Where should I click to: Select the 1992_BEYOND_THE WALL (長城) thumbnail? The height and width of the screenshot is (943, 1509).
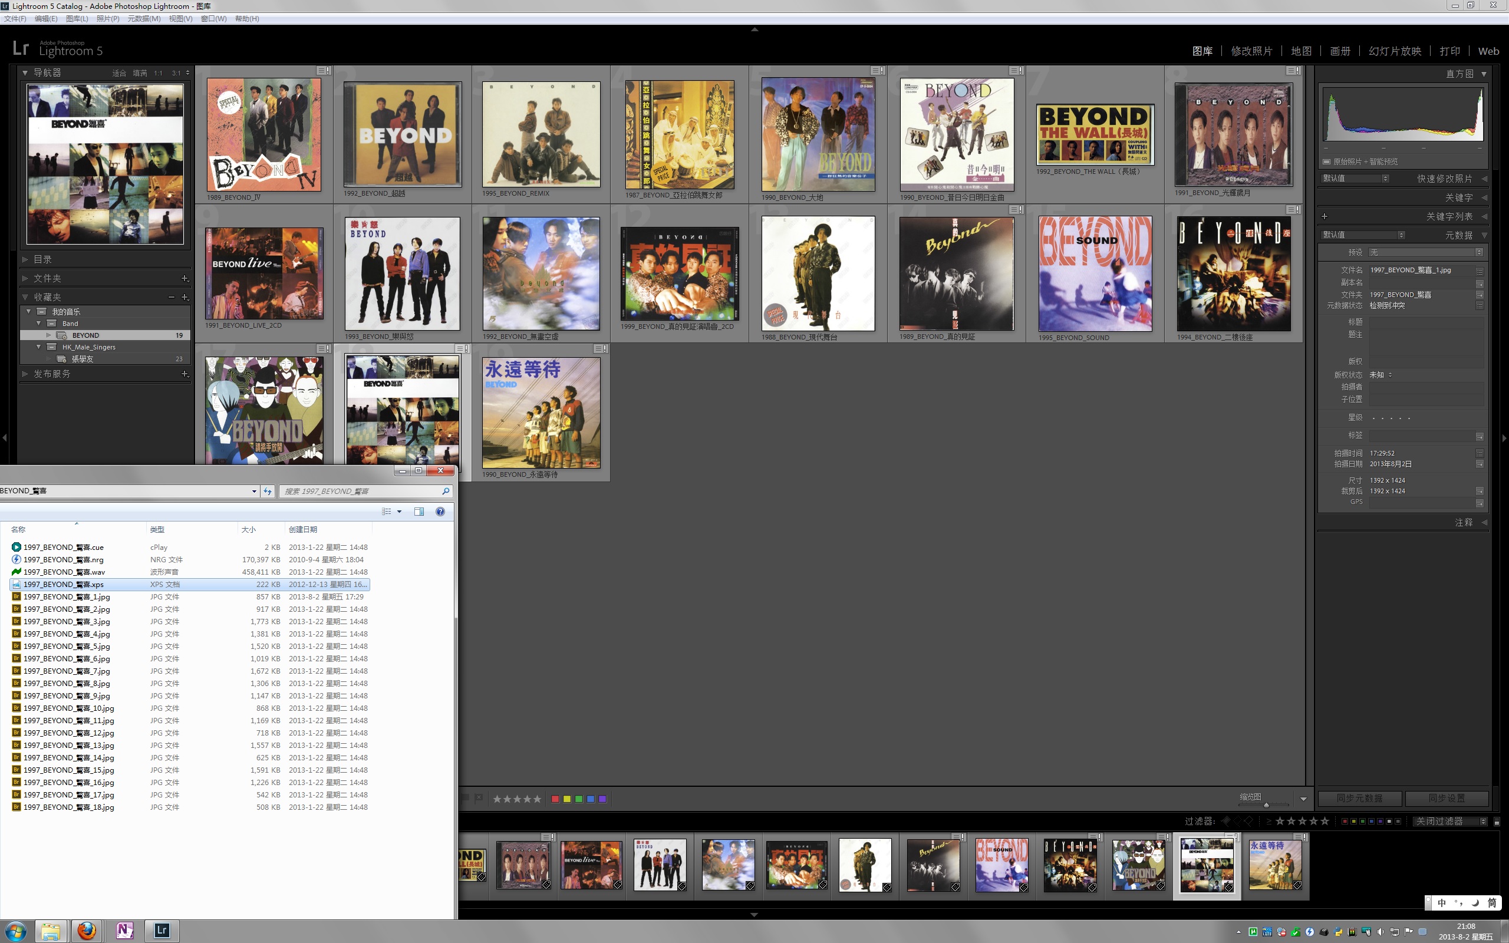(1095, 135)
